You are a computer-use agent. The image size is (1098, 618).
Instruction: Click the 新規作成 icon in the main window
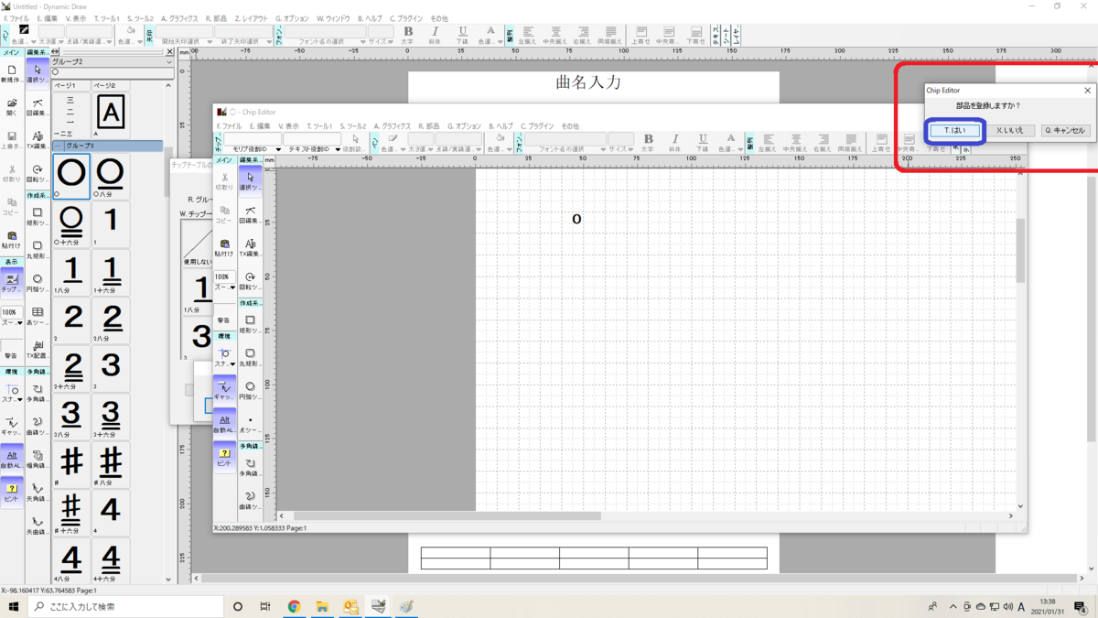[11, 73]
